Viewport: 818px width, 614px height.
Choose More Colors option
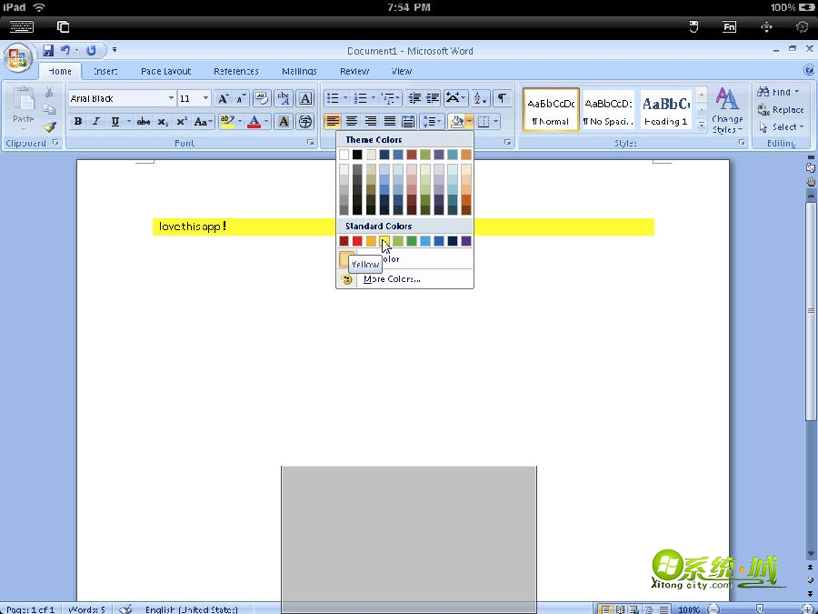[391, 279]
